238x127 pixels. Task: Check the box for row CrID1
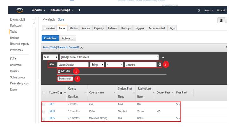[44, 104]
